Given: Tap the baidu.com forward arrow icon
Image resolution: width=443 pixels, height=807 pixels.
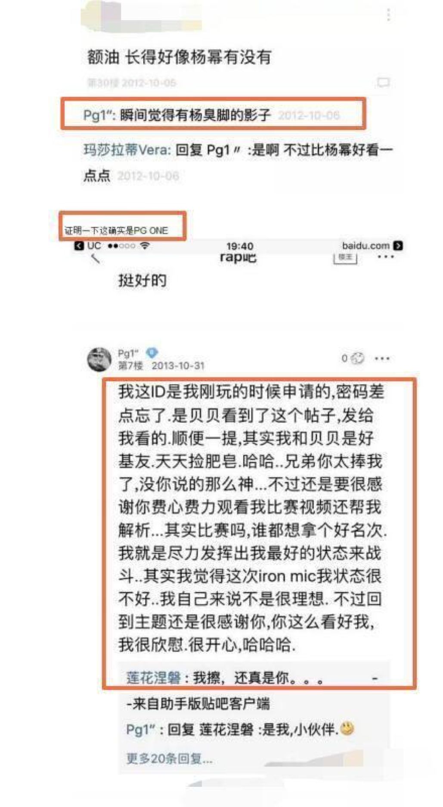Looking at the screenshot, I should coord(398,245).
